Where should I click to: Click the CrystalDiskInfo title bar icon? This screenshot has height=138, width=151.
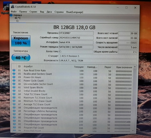[13, 6]
